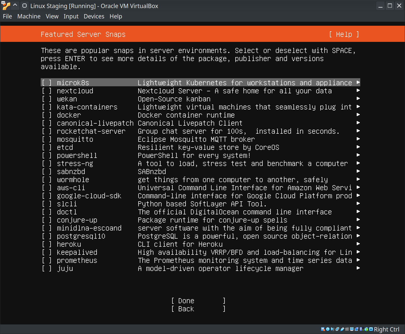Image resolution: width=405 pixels, height=334 pixels.
Task: Click the keyboard capture arrow icon
Action: (371, 329)
